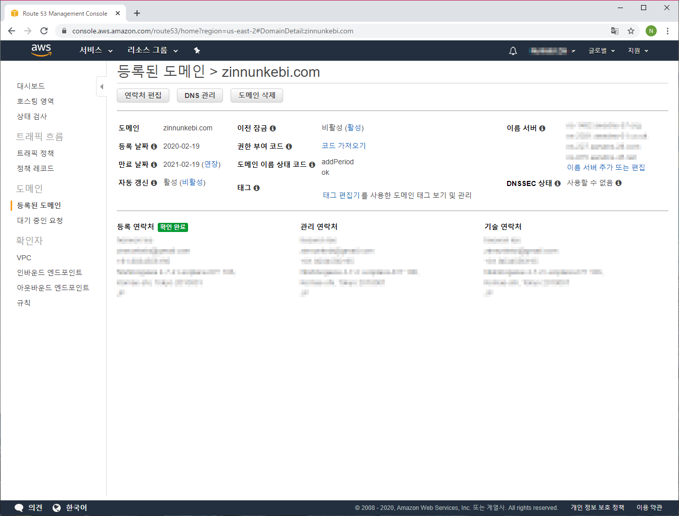Reload the page
The height and width of the screenshot is (516, 679).
click(44, 31)
